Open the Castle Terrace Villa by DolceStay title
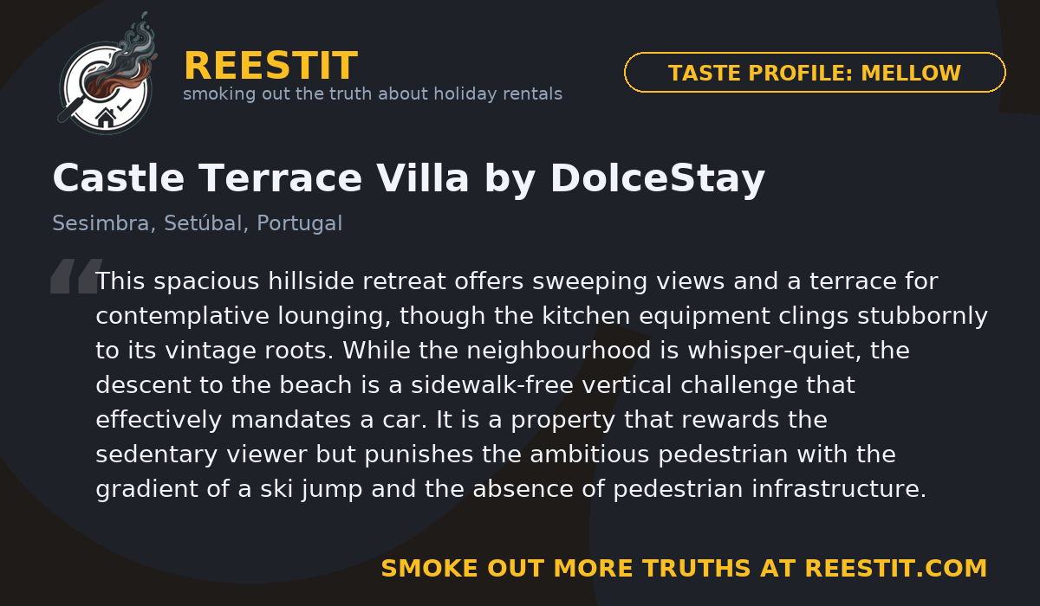The width and height of the screenshot is (1040, 606). [408, 178]
